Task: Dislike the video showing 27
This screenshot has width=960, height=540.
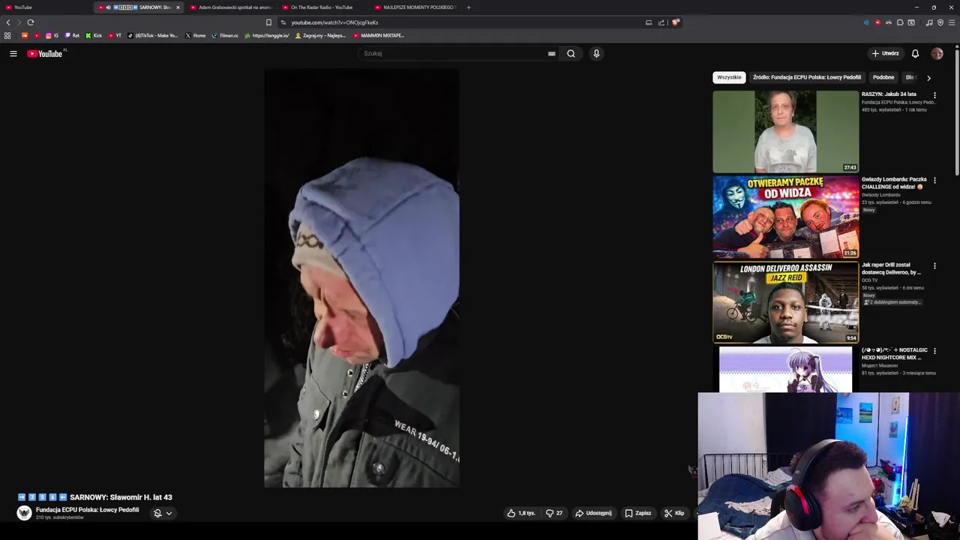Action: 554,513
